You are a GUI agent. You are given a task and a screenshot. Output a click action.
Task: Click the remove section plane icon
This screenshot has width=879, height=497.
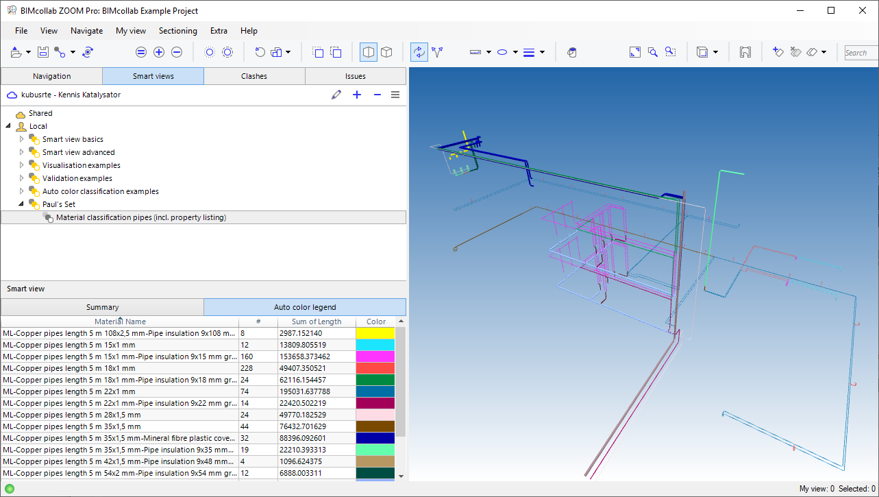(x=795, y=52)
